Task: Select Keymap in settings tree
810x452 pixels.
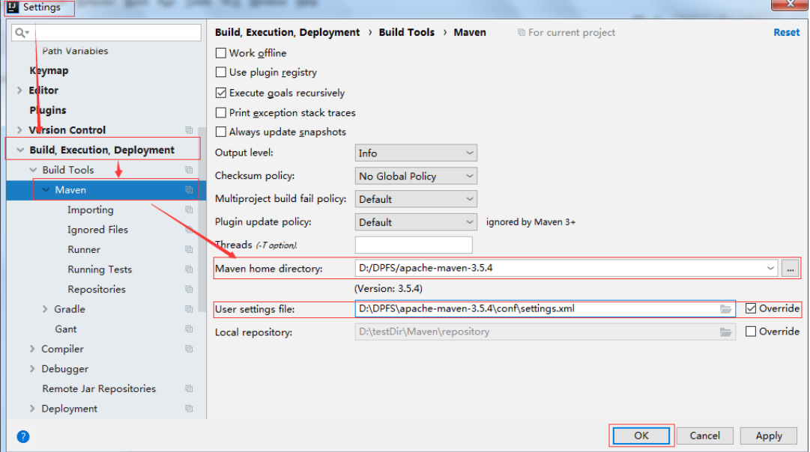Action: coord(49,70)
